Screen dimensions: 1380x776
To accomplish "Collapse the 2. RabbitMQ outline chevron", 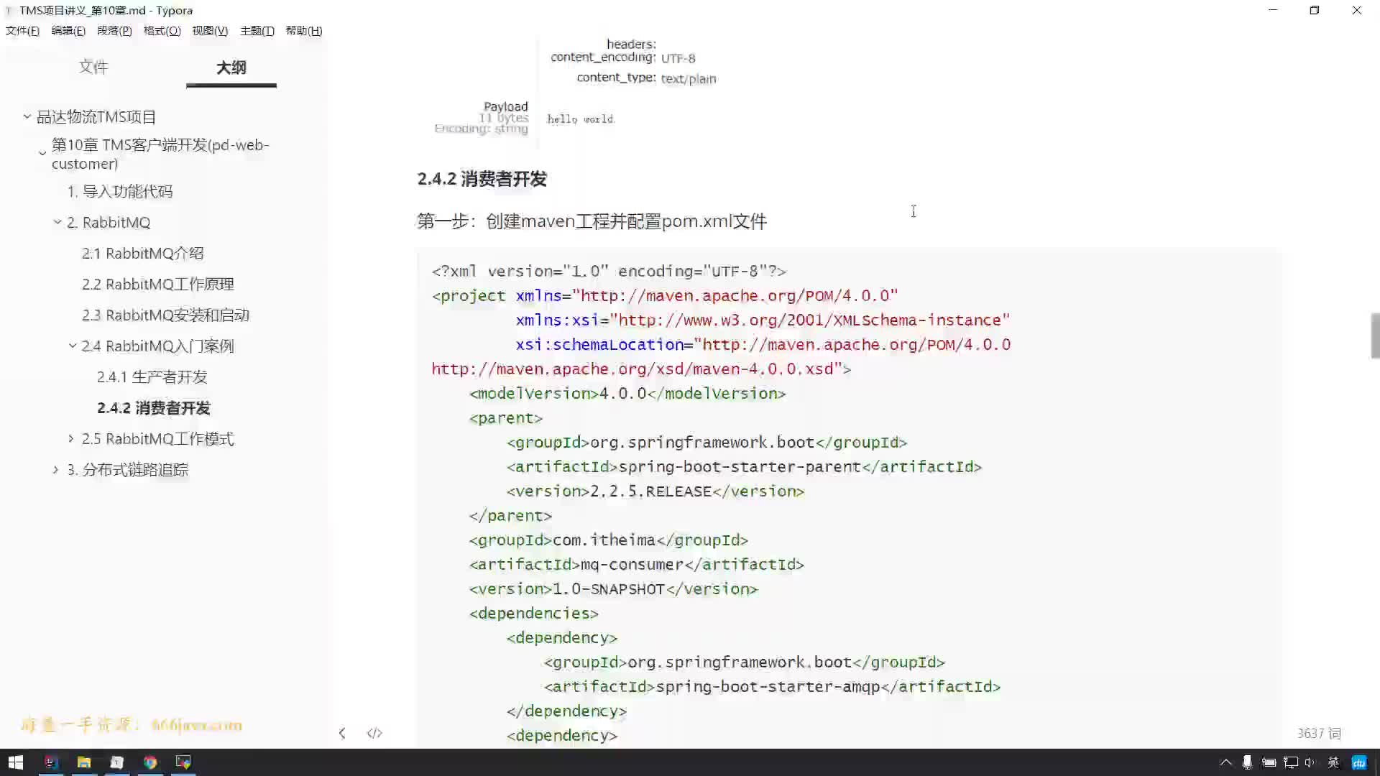I will [x=57, y=222].
